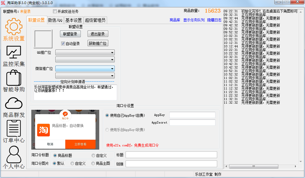The image size is (305, 178).
Task: Focus the AppSecret input field
Action: click(192, 123)
